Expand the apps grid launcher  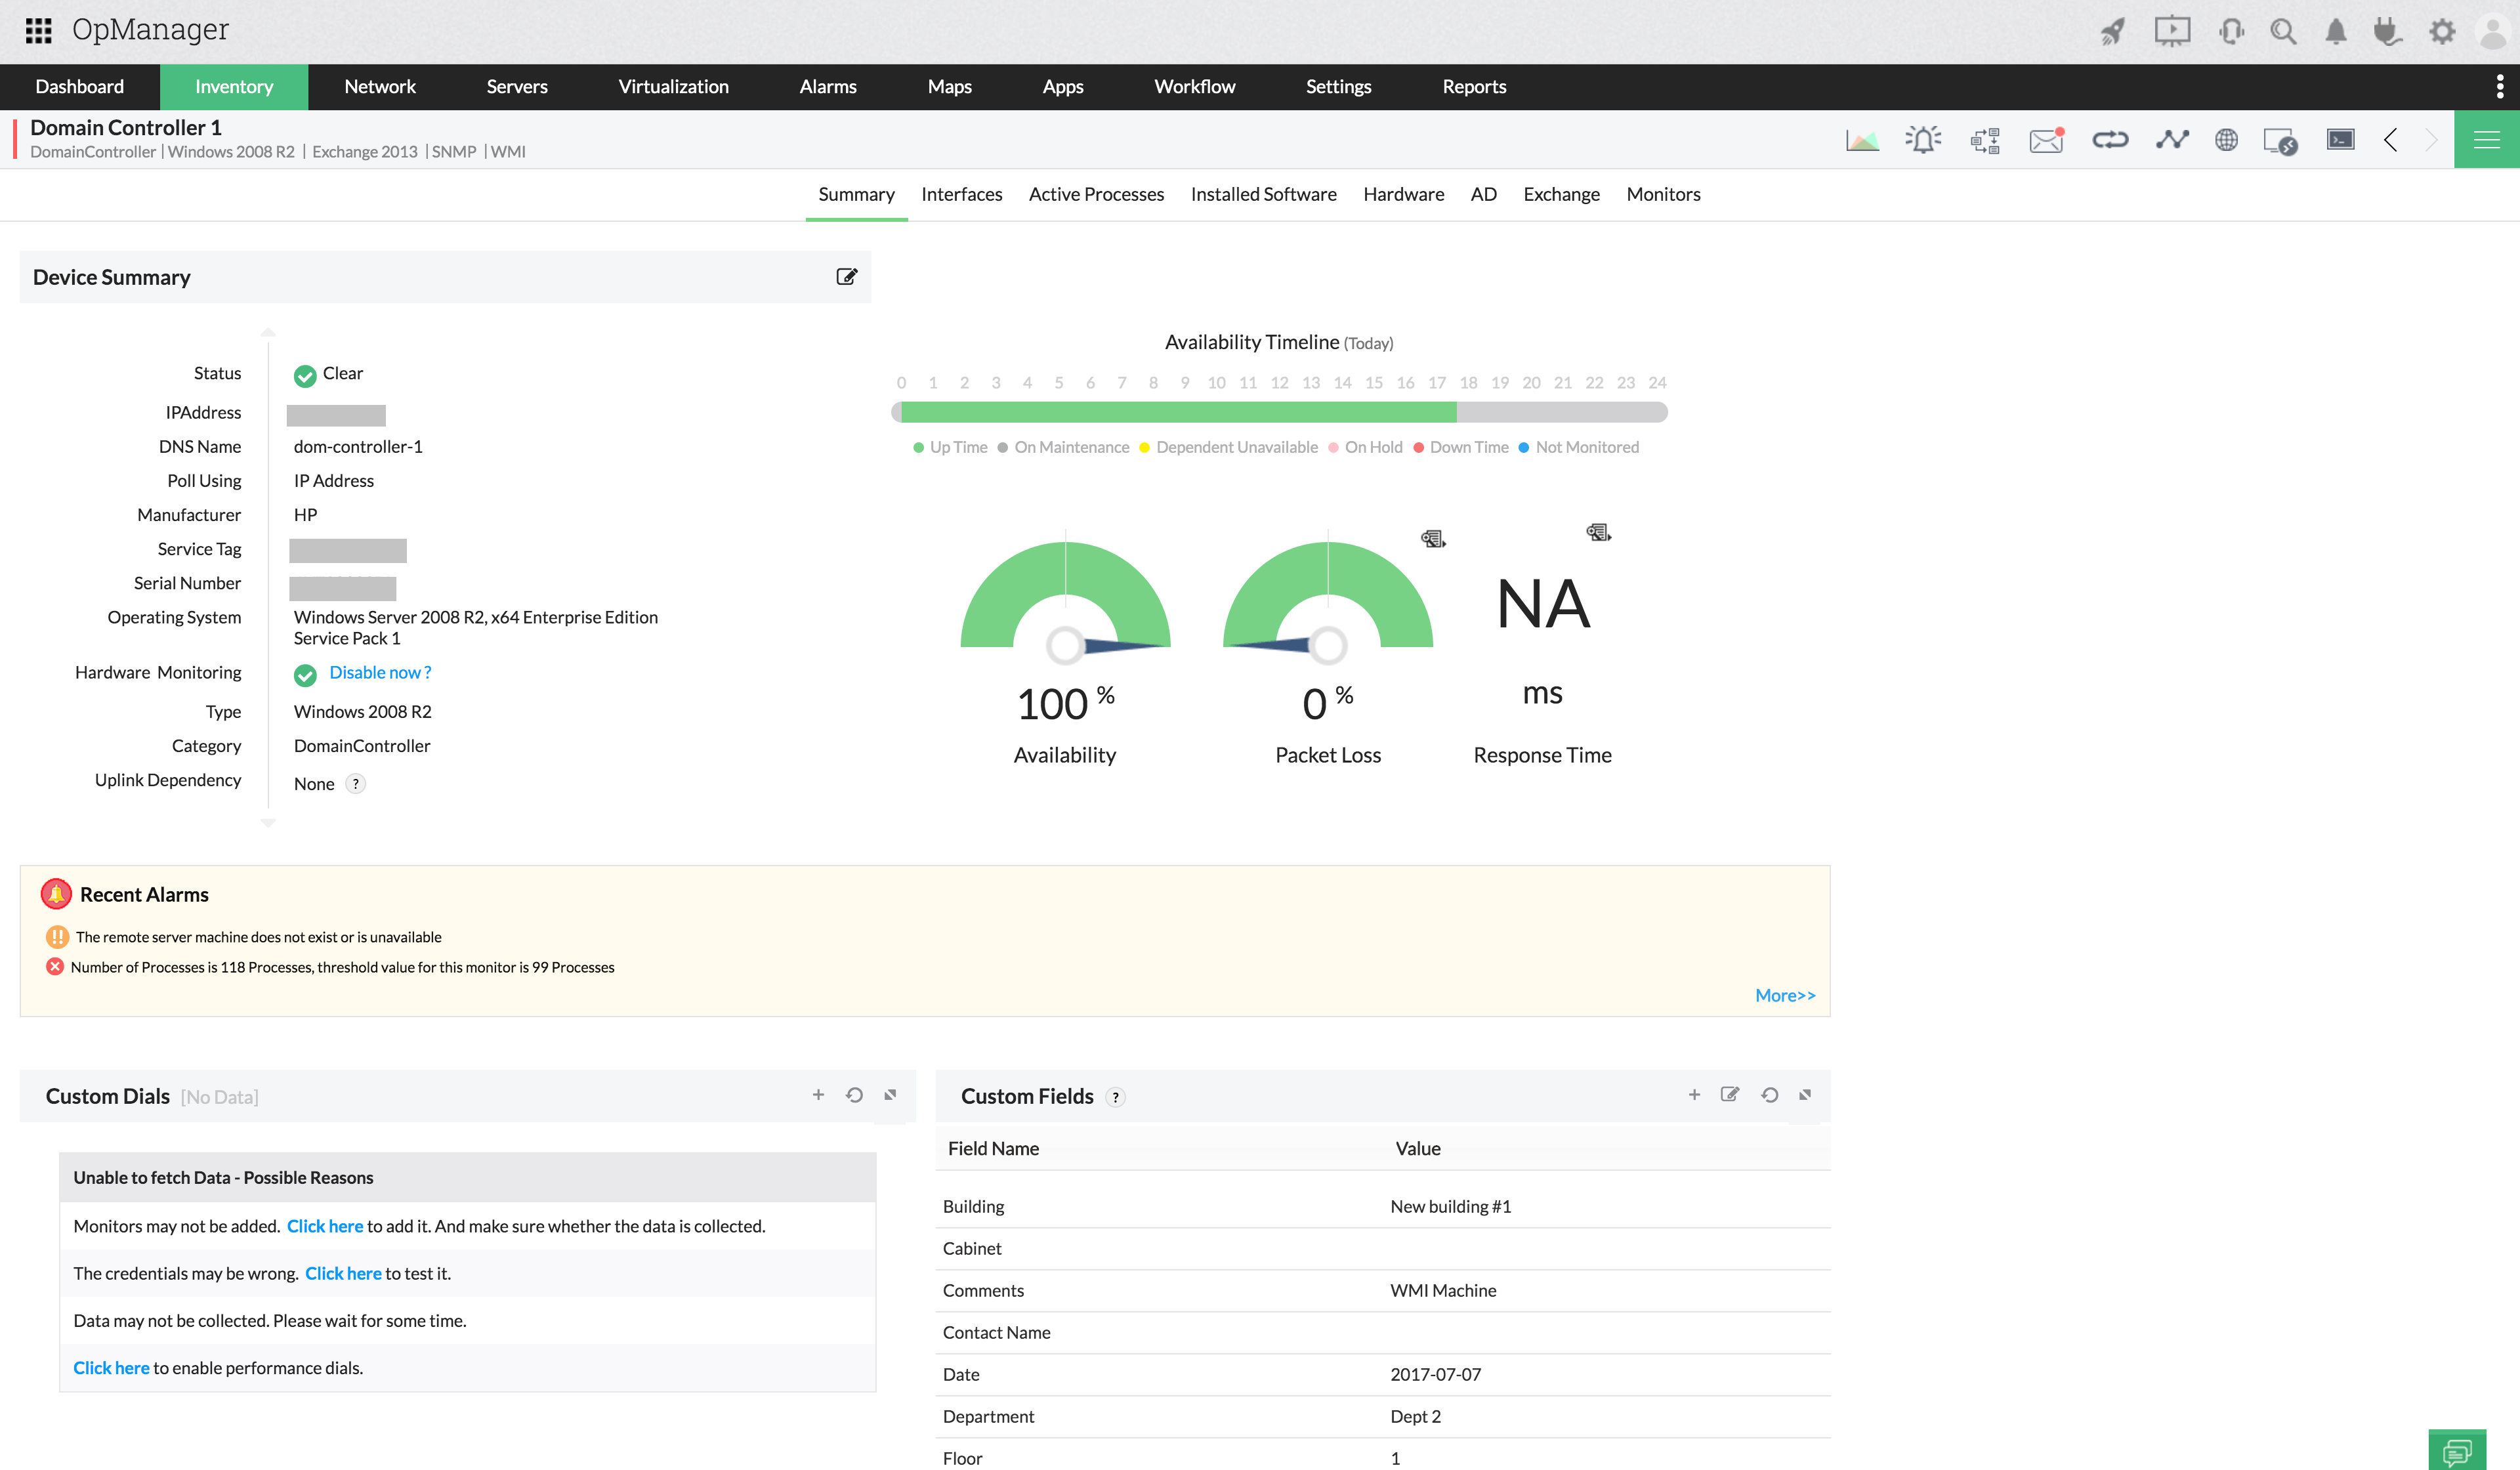pyautogui.click(x=38, y=30)
